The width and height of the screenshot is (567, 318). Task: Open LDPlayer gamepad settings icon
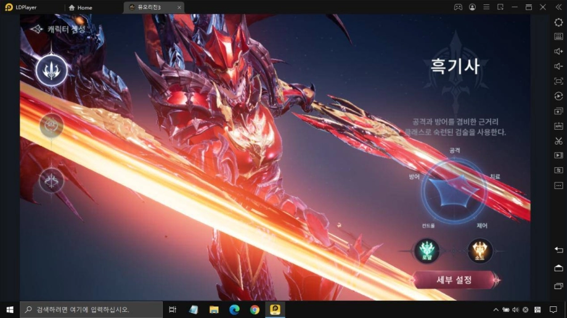(458, 7)
